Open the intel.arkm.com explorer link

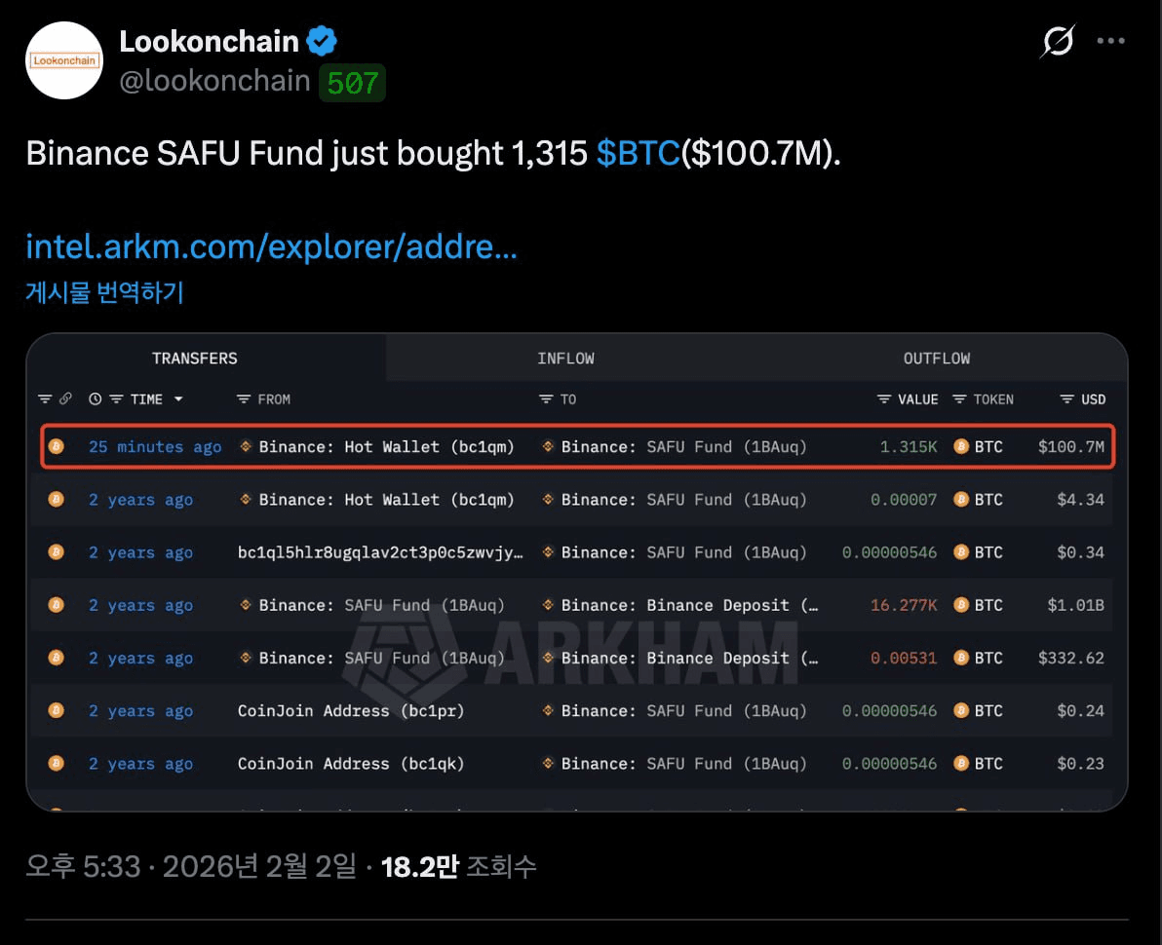point(271,247)
